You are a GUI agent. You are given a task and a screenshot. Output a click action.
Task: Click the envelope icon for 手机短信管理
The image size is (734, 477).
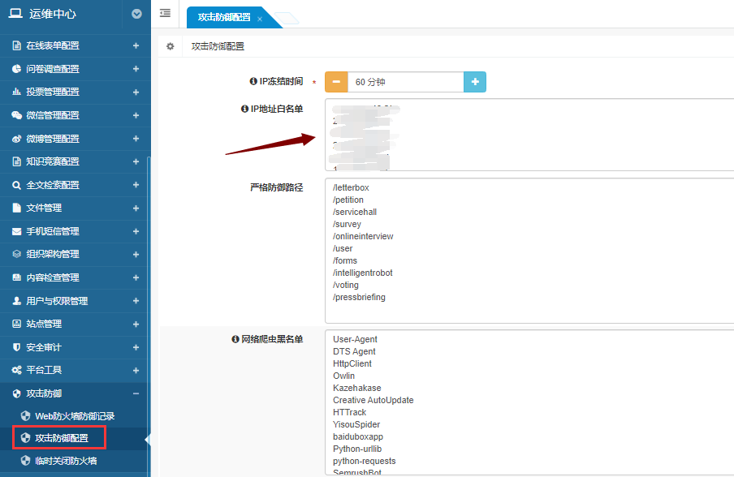click(x=16, y=231)
